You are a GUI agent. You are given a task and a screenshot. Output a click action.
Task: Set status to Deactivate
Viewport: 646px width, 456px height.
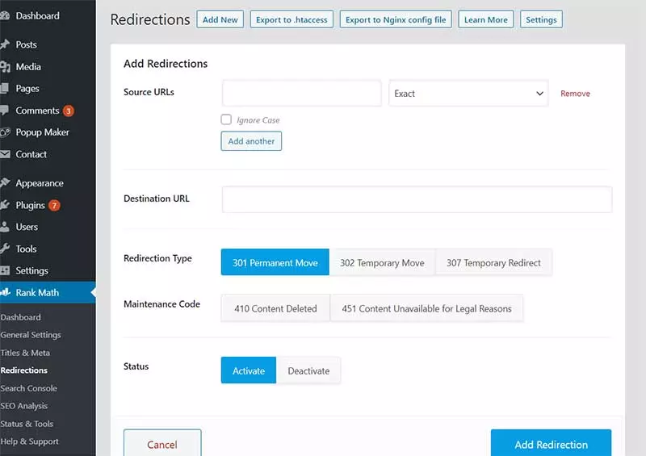click(308, 370)
